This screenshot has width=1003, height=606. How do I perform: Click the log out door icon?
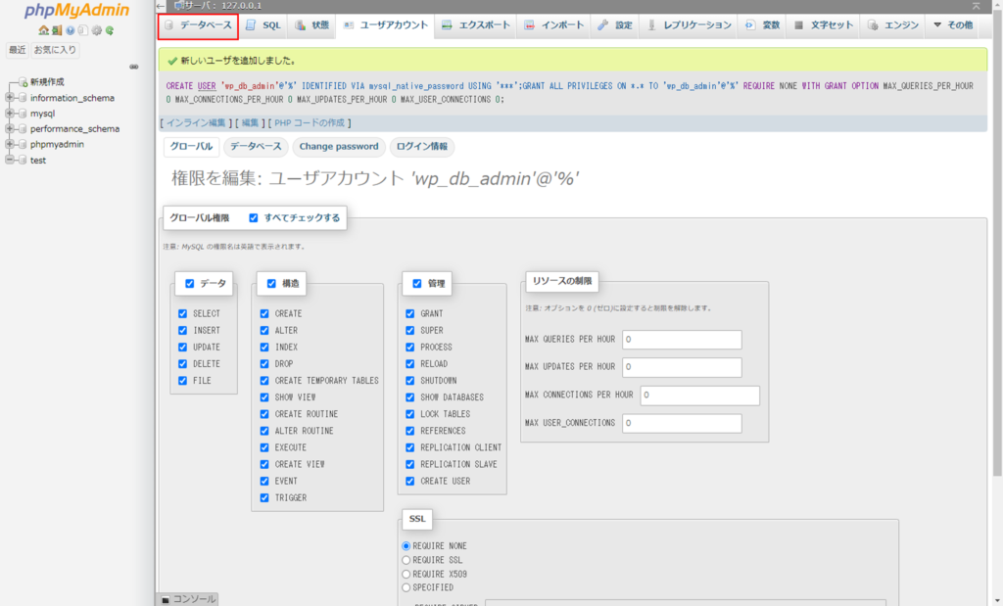click(x=57, y=30)
